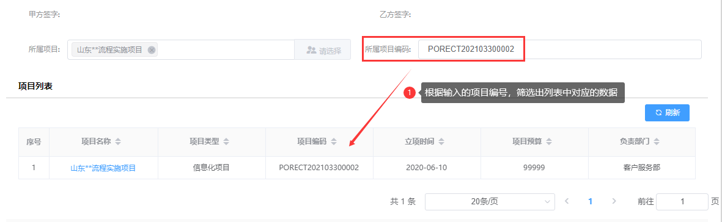Click the PORECT202103300002 table cell
722x222 pixels.
[x=319, y=168]
